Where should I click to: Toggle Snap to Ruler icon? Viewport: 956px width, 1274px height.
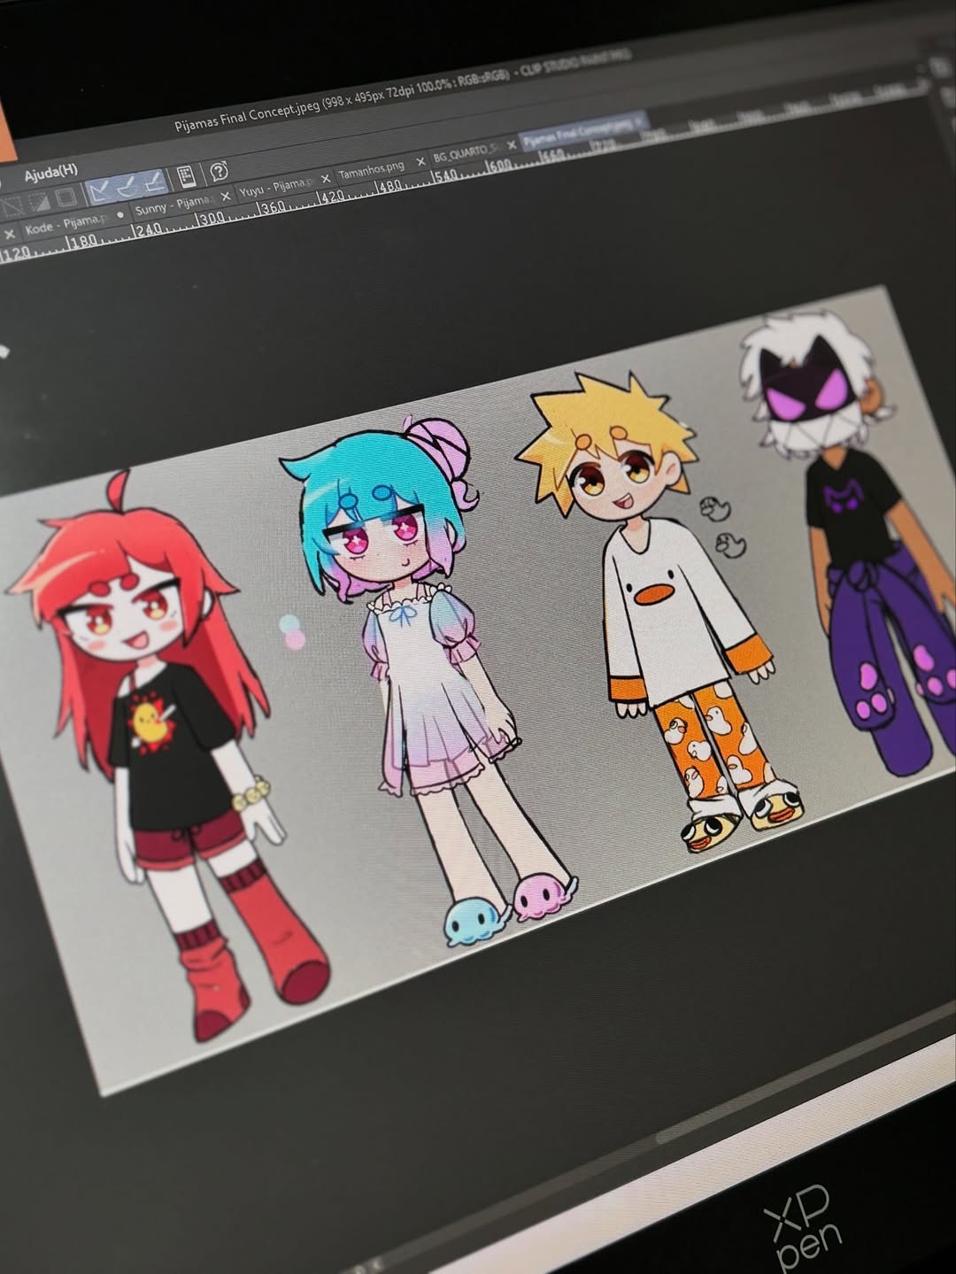coord(98,189)
